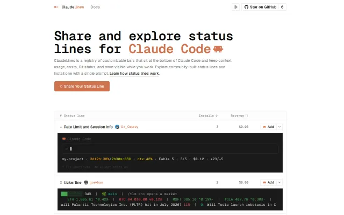Add the tickerline status line
The height and width of the screenshot is (215, 344).
[x=269, y=183]
